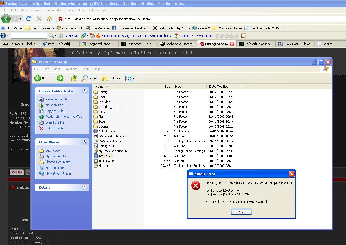Click Explorer Search toolbar button

pos(90,78)
